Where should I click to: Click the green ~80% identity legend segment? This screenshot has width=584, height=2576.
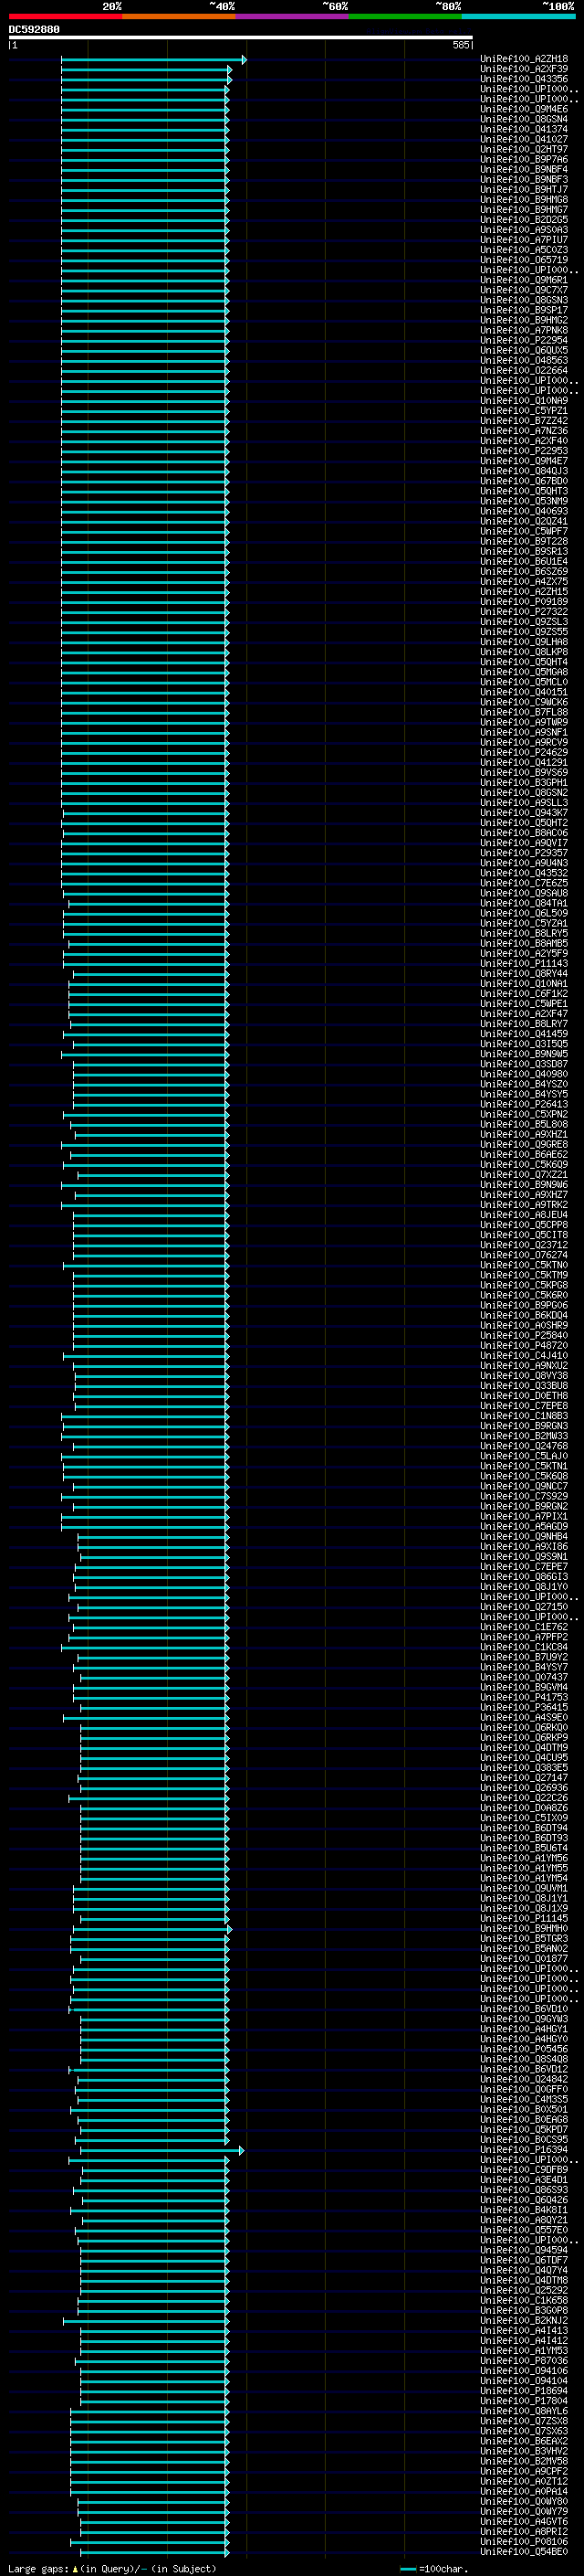pos(405,16)
